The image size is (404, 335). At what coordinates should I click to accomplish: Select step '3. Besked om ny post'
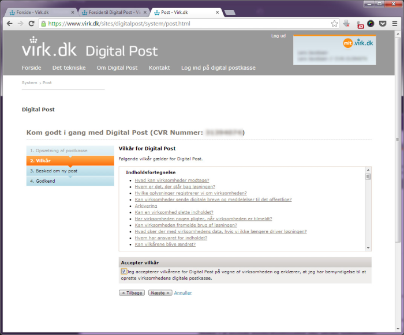[70, 171]
